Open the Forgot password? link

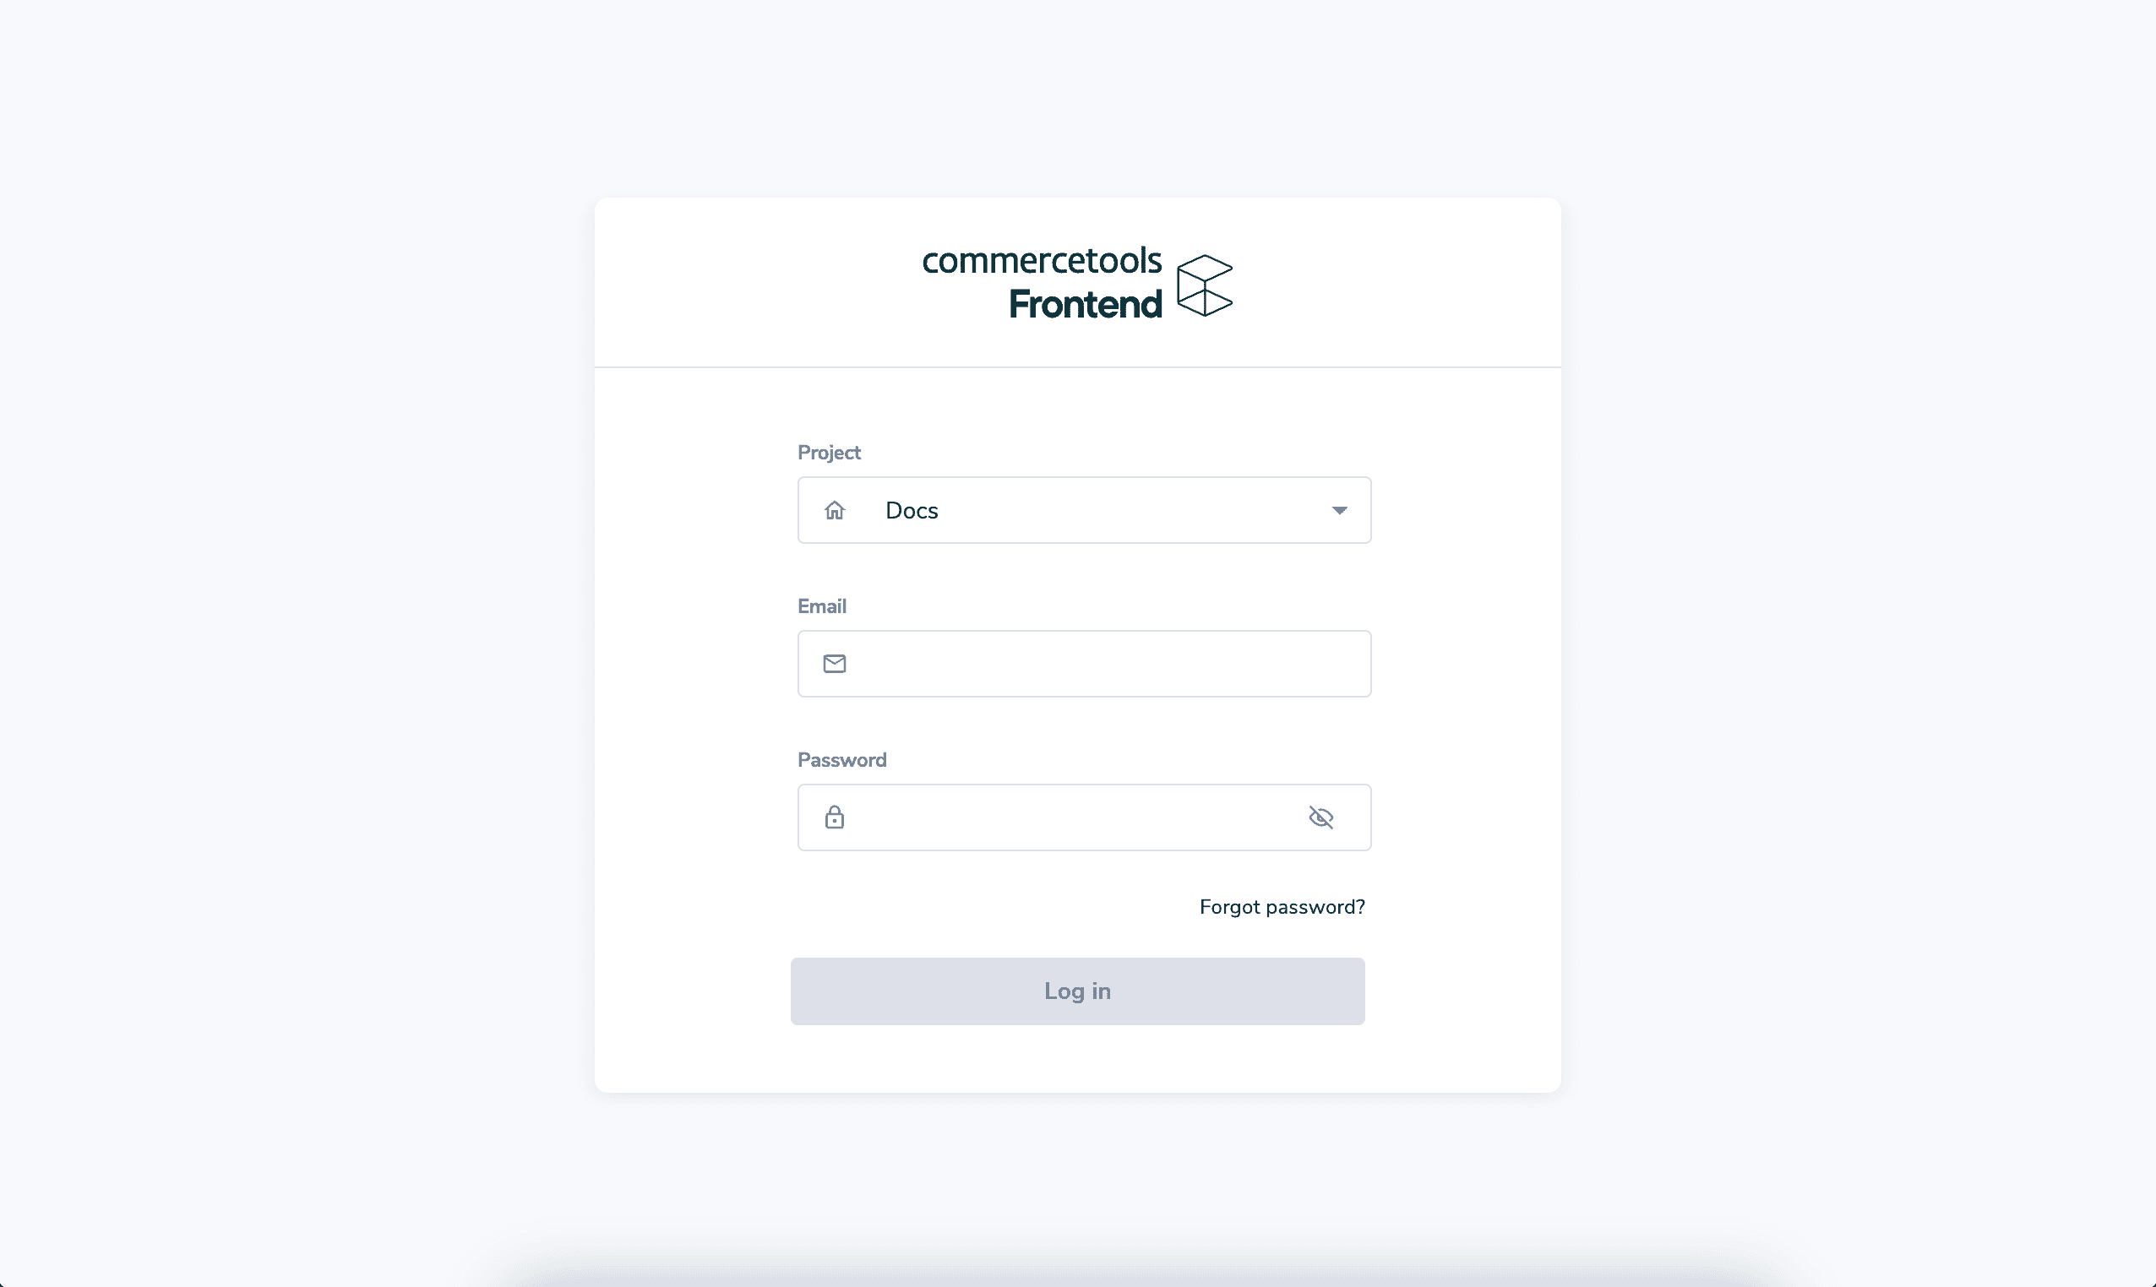click(1282, 907)
